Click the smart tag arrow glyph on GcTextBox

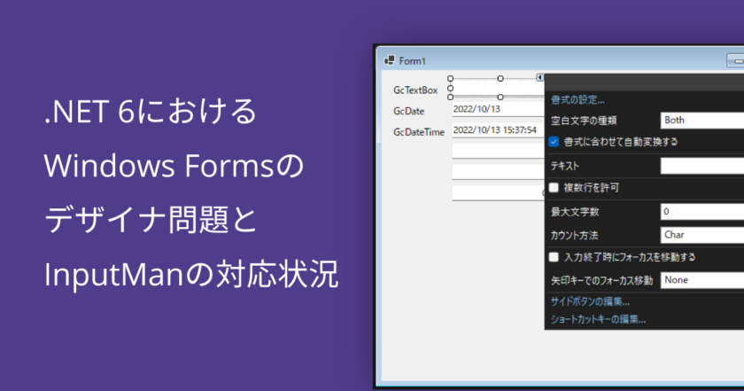click(540, 78)
